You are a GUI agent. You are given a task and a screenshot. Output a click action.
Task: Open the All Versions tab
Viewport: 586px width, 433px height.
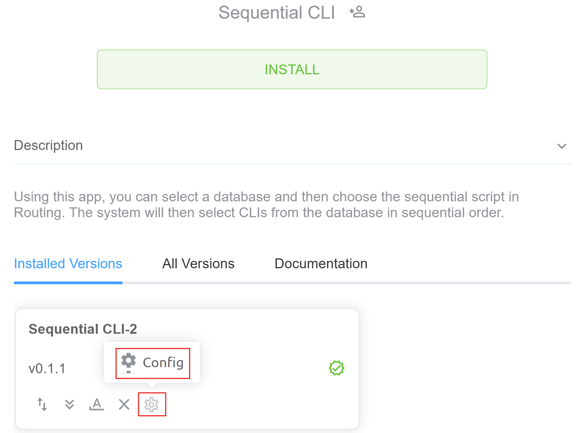(198, 264)
